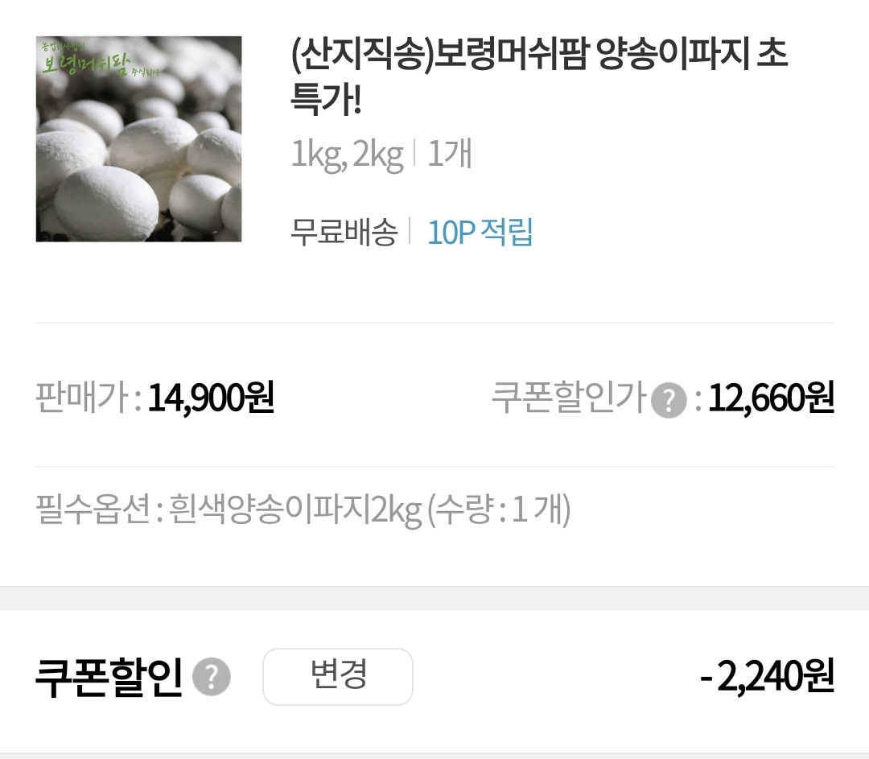Click the (수량 : 1 개) quantity note
Image resolution: width=869 pixels, height=759 pixels.
click(498, 509)
